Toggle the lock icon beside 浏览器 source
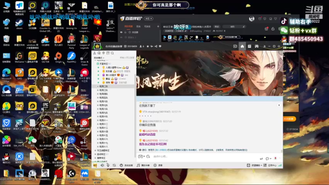Screen dimensions: 329x185 (125, 32)
